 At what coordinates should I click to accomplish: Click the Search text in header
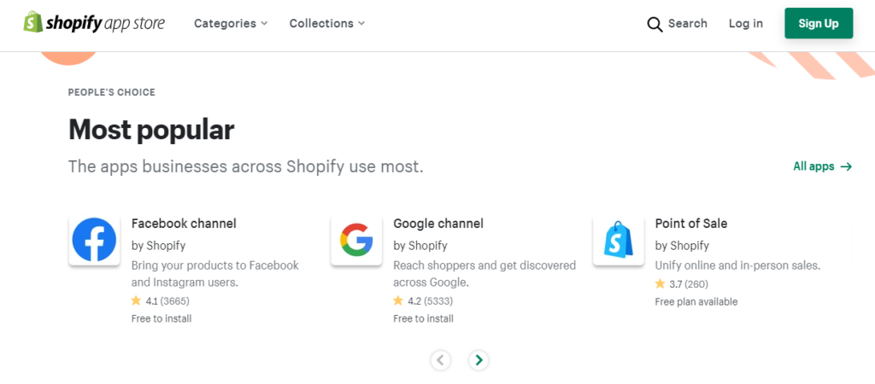click(x=688, y=23)
